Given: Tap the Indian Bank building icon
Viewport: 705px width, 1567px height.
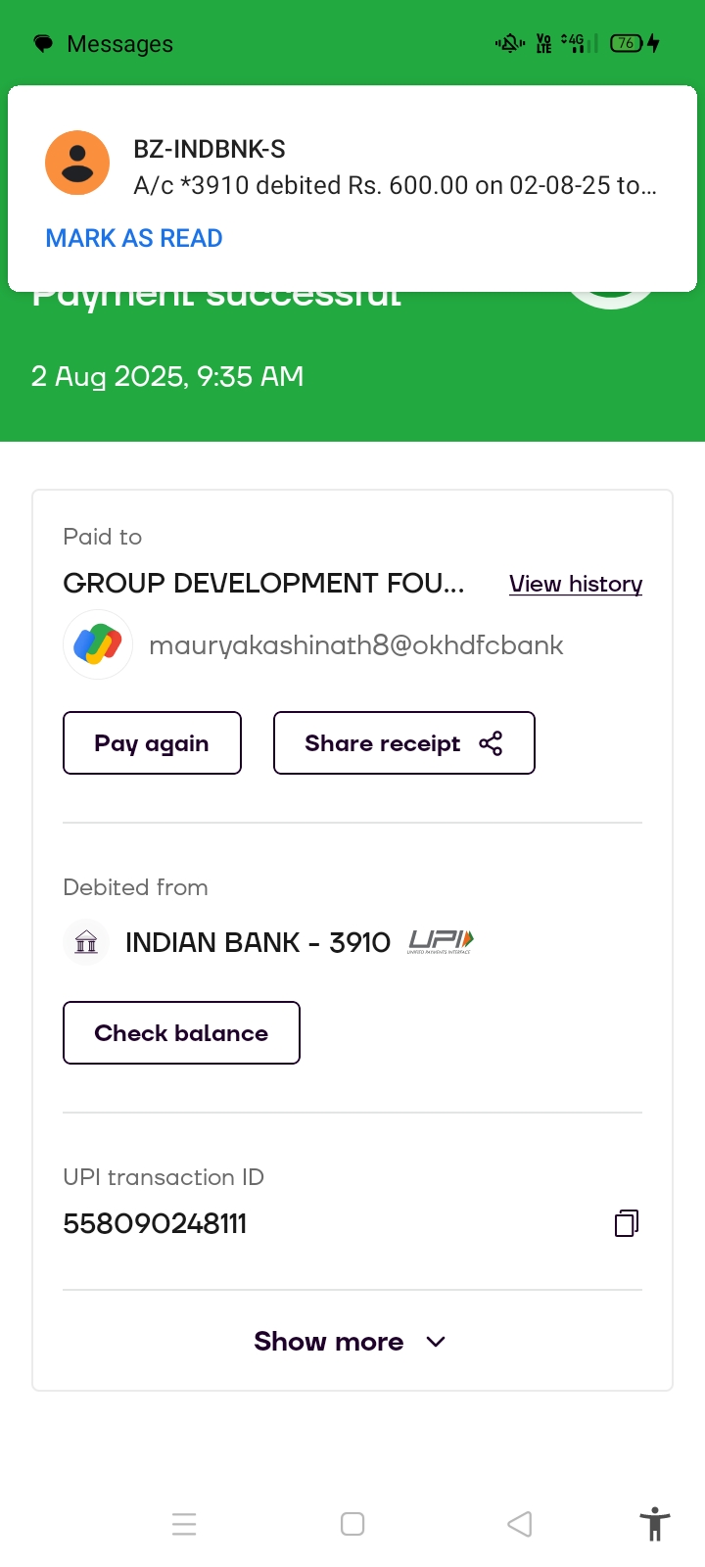Looking at the screenshot, I should (x=86, y=942).
